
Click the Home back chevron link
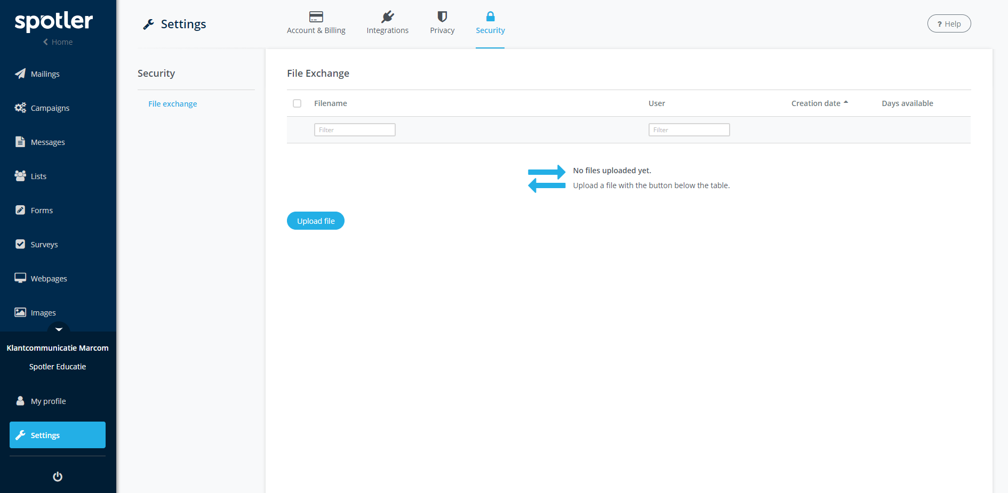click(58, 42)
